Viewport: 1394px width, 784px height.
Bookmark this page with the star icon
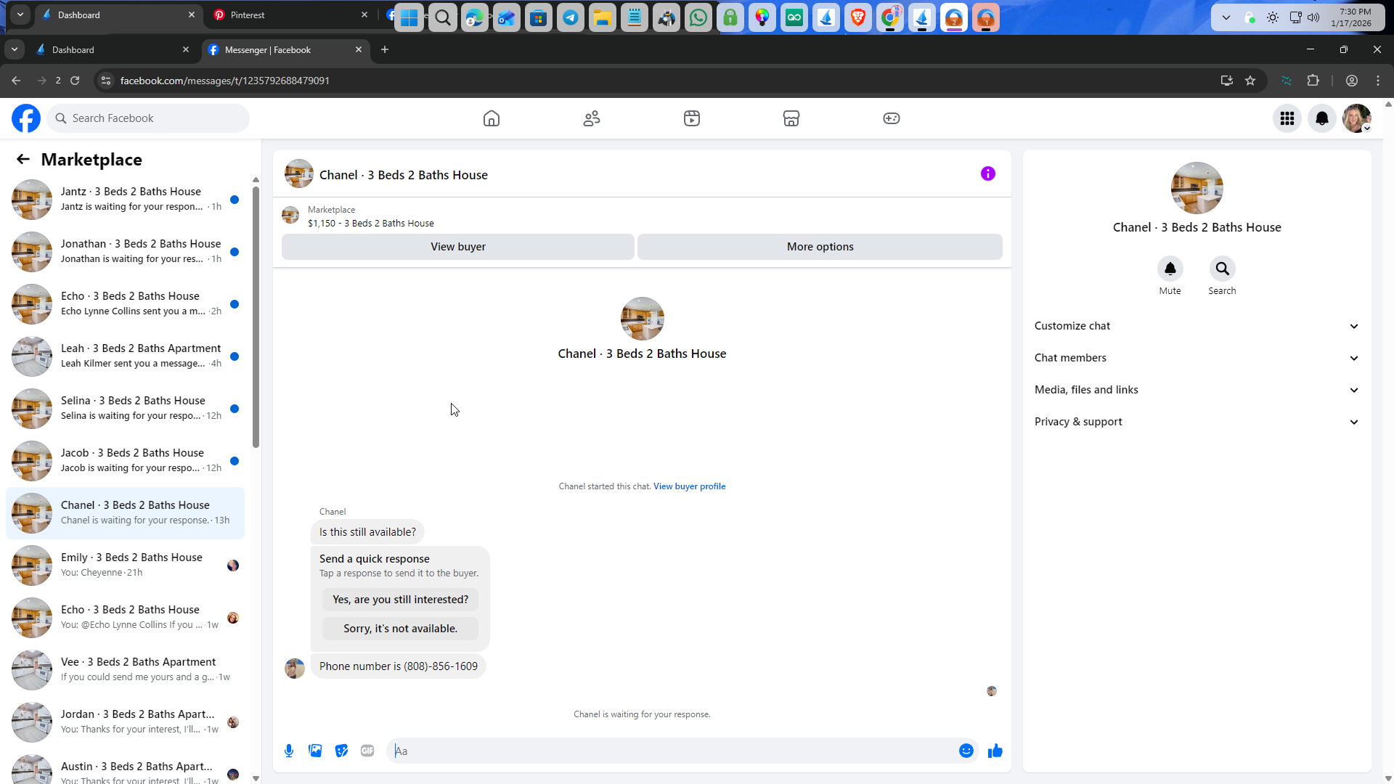[1250, 81]
